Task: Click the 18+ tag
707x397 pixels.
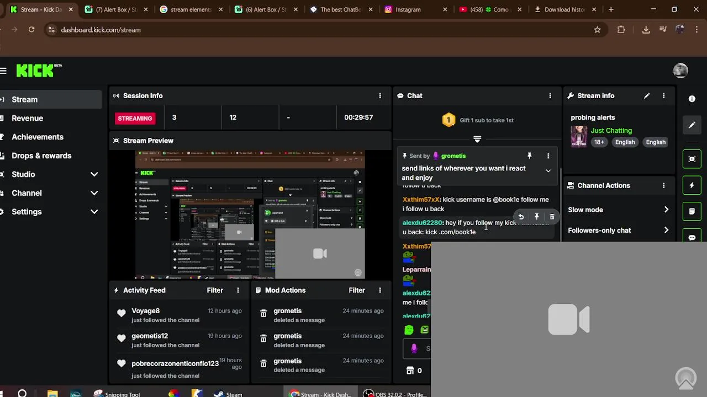Action: tap(599, 142)
